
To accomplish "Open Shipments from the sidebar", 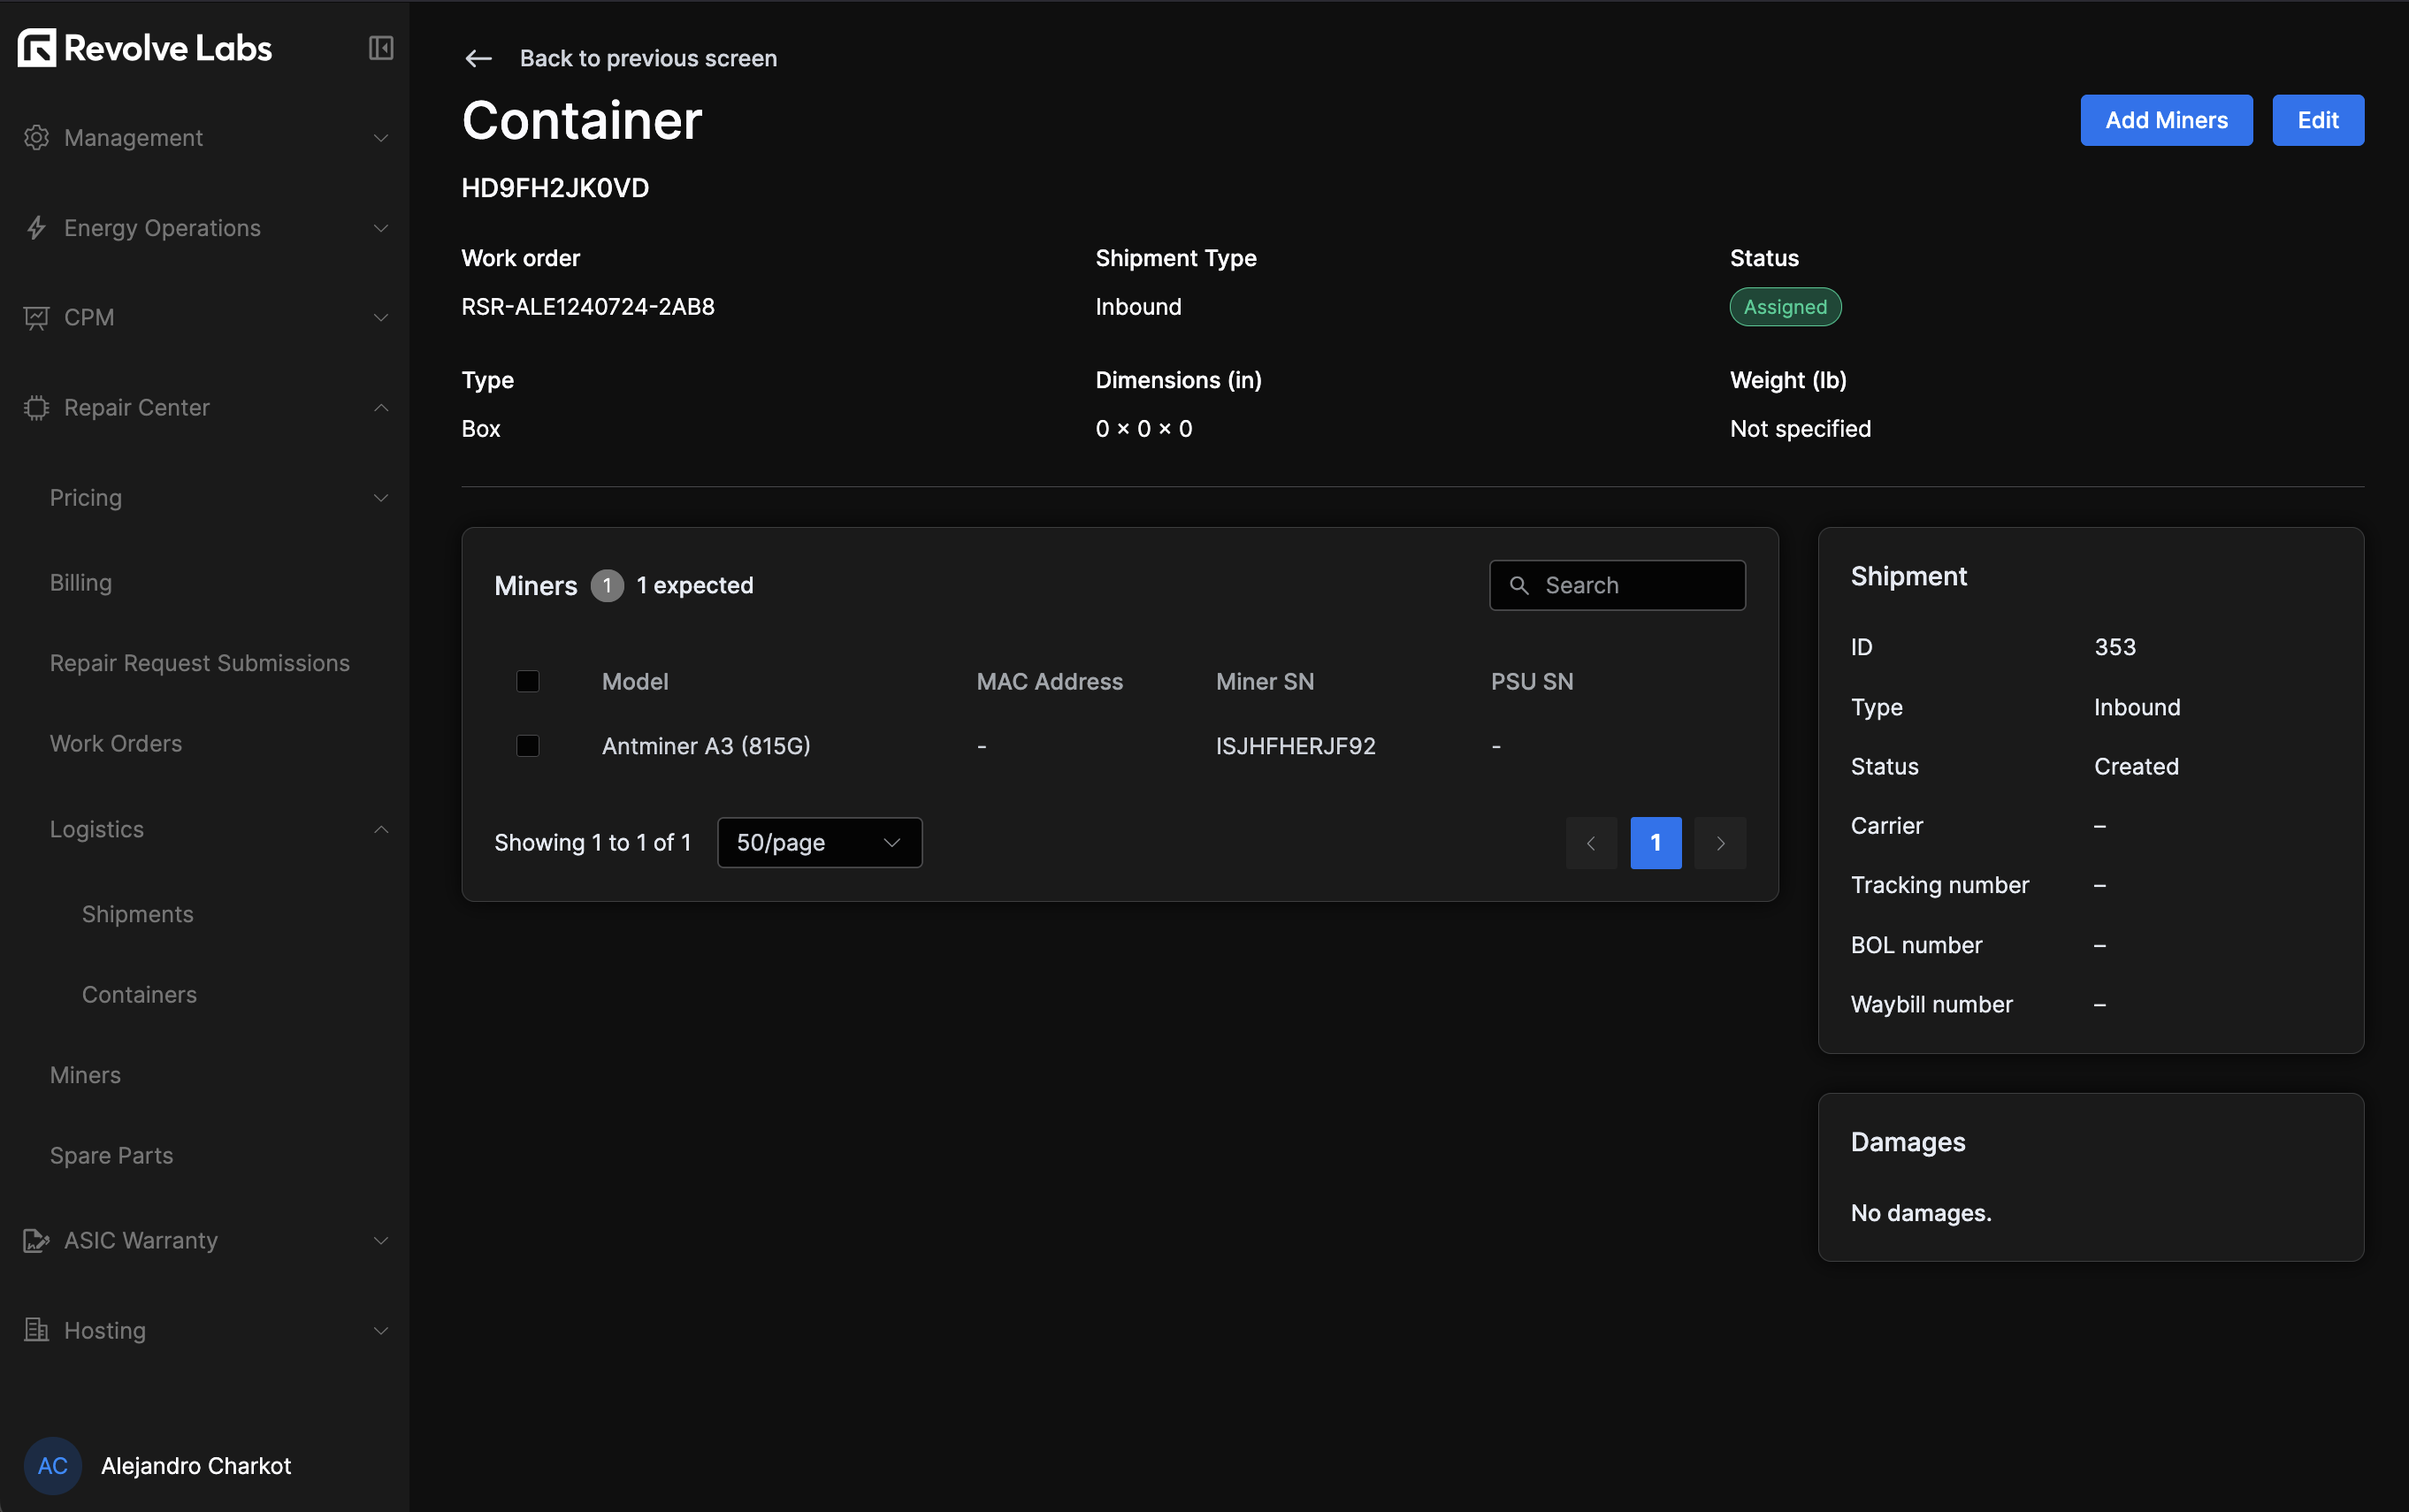I will [x=137, y=913].
